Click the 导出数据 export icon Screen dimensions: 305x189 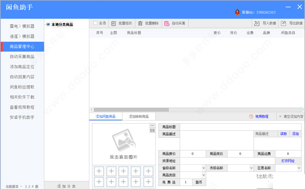tap(284, 23)
